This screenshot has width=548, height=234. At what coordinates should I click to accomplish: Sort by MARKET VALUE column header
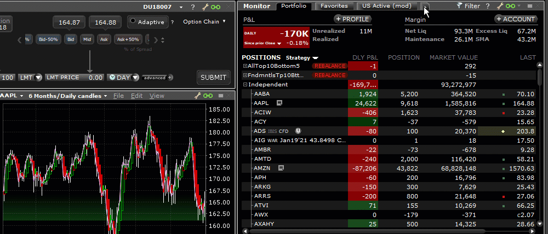point(453,57)
